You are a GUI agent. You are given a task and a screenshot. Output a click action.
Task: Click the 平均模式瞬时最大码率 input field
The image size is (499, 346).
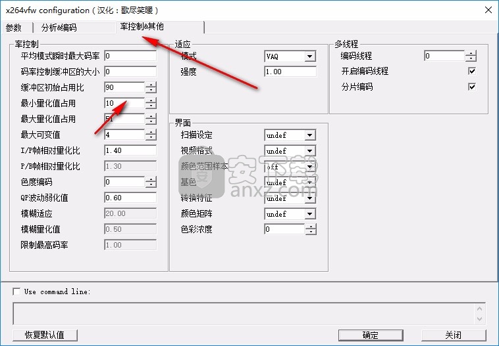(x=130, y=56)
